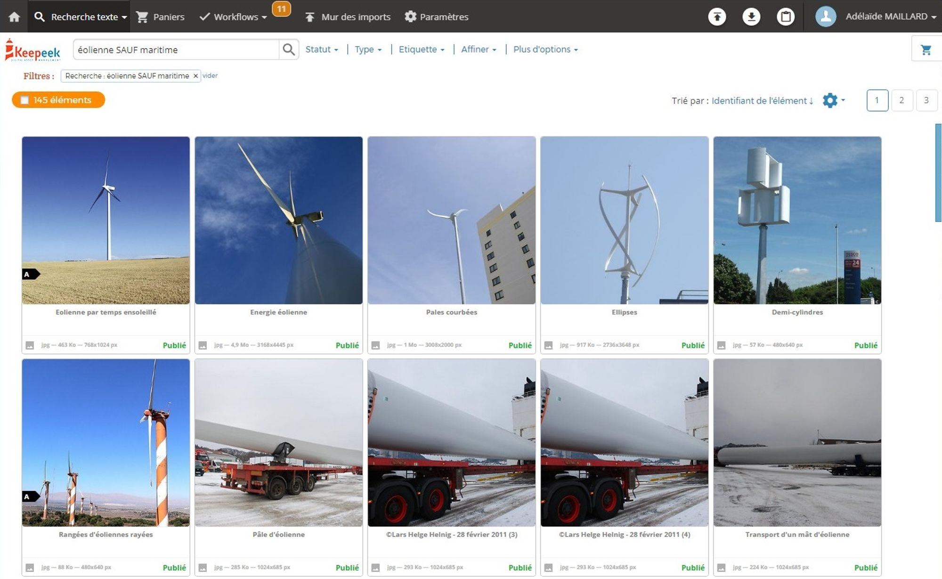Screen dimensions: 942x579
Task: Click the vider filters link
Action: tap(210, 76)
